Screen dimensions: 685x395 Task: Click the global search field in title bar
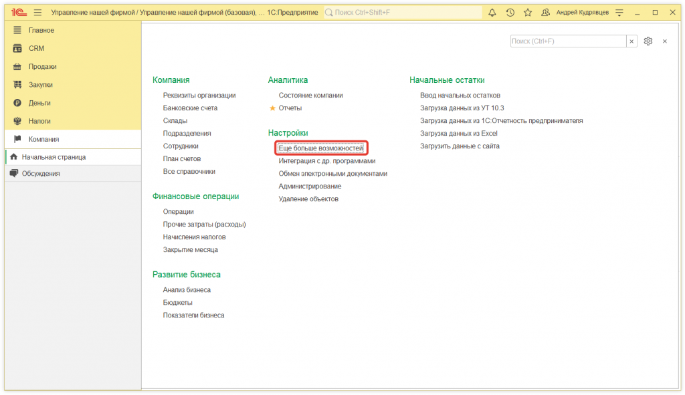click(x=403, y=13)
